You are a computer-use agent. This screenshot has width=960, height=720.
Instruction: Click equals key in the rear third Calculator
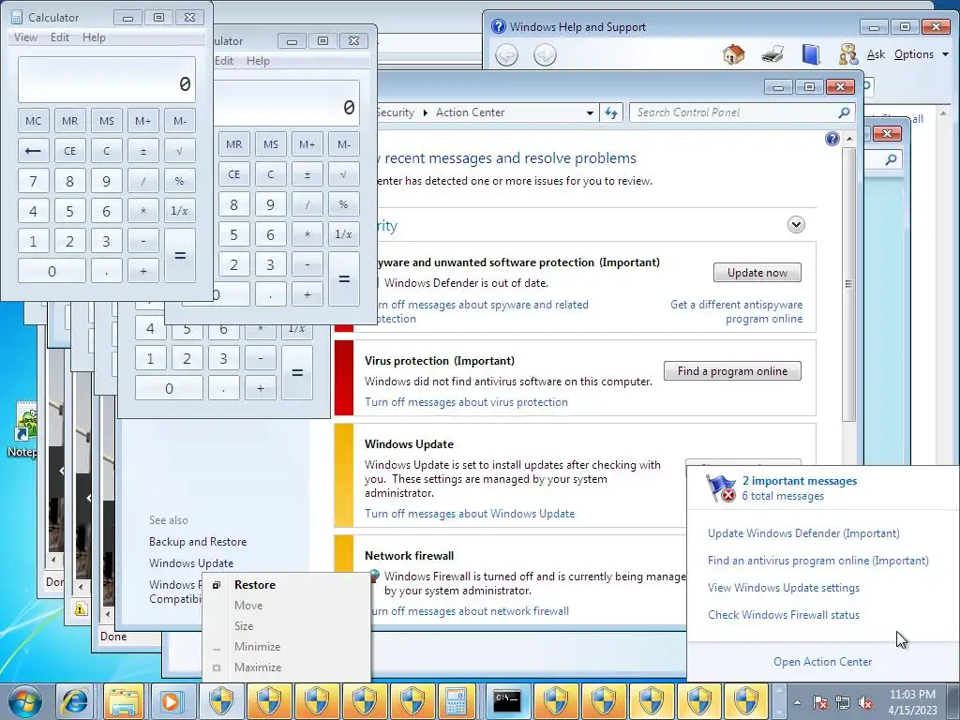tap(297, 373)
